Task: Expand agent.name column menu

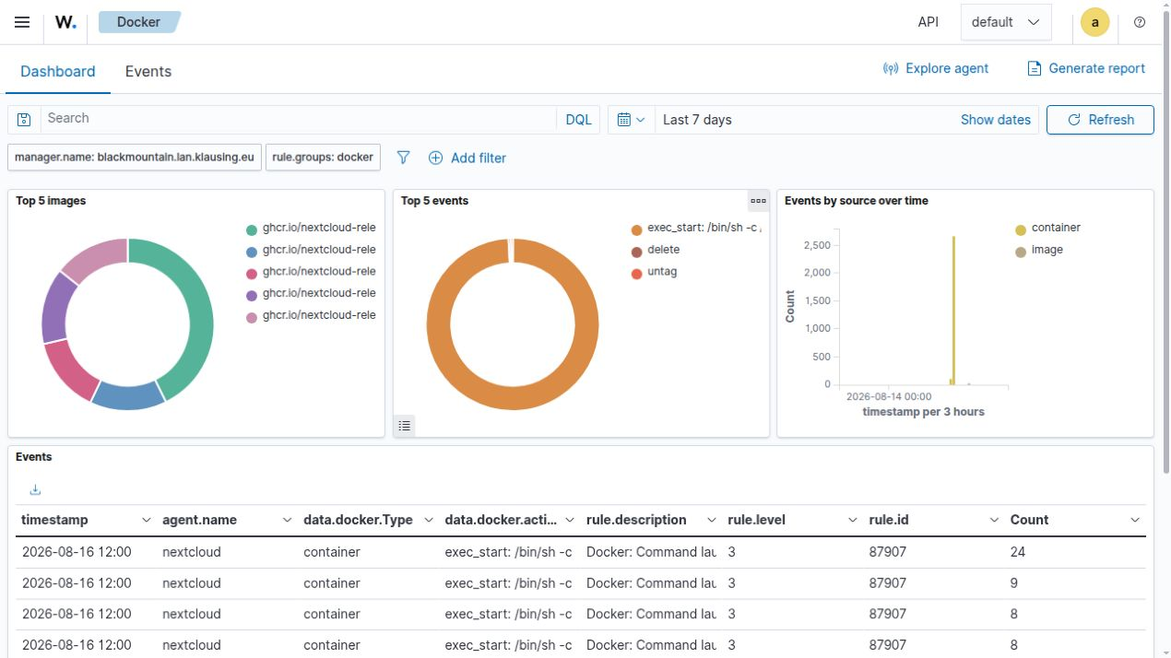Action: pyautogui.click(x=288, y=521)
